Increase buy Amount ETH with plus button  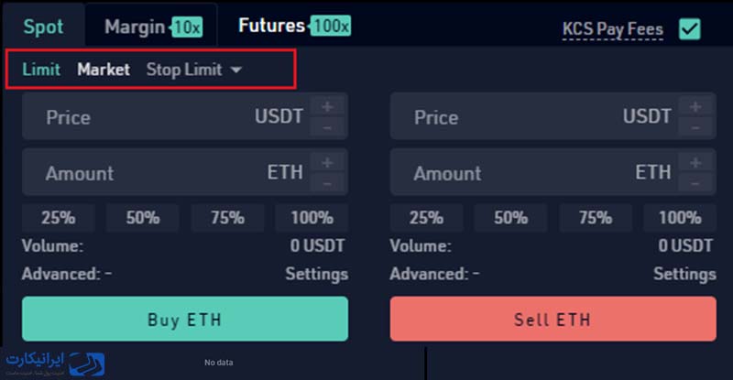(328, 162)
